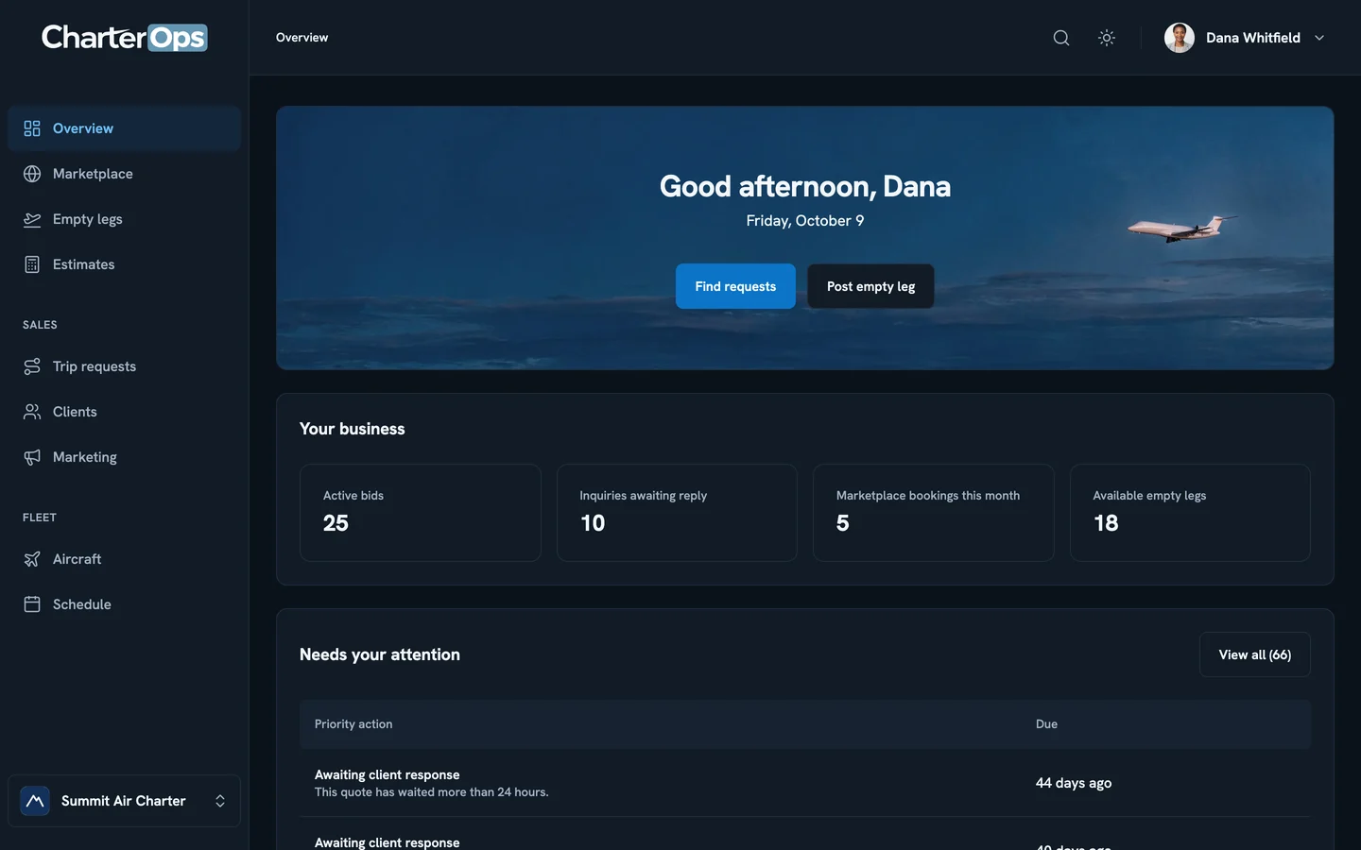1361x850 pixels.
Task: Open Estimates in the sidebar
Action: (124, 264)
